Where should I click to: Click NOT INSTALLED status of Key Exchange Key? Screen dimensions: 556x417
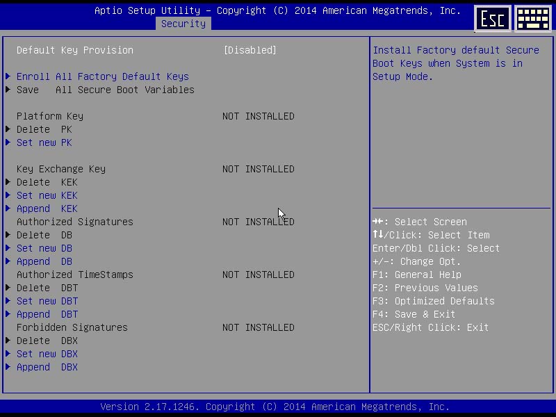[x=259, y=169]
